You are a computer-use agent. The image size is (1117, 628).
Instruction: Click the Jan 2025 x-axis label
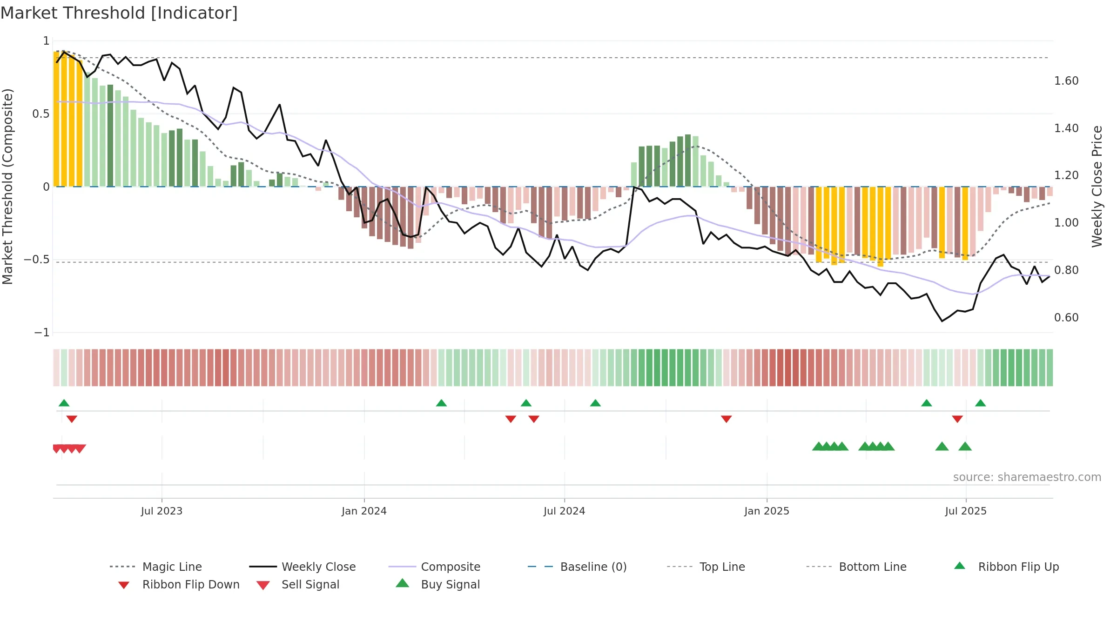(767, 511)
